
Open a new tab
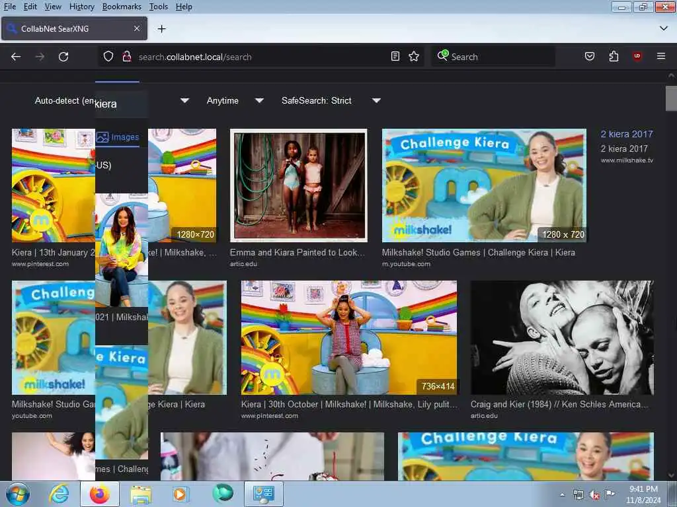point(161,29)
